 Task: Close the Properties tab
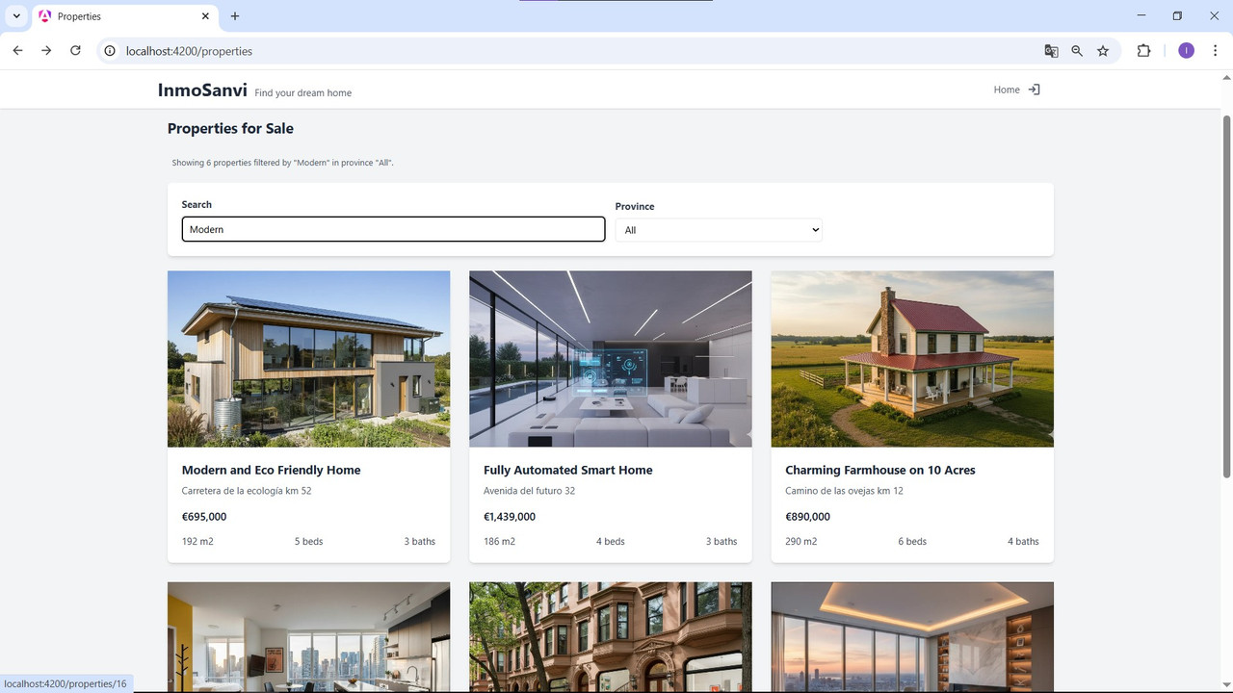click(205, 16)
